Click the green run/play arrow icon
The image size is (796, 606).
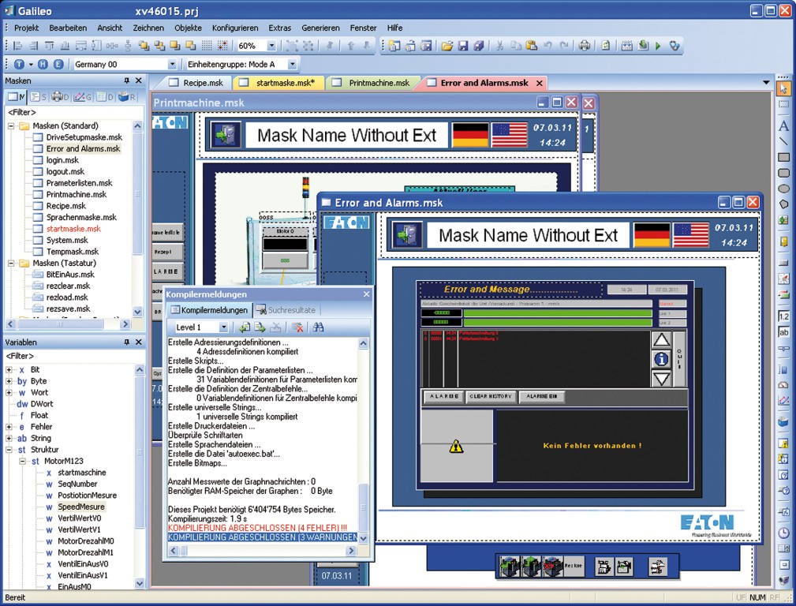[x=659, y=46]
